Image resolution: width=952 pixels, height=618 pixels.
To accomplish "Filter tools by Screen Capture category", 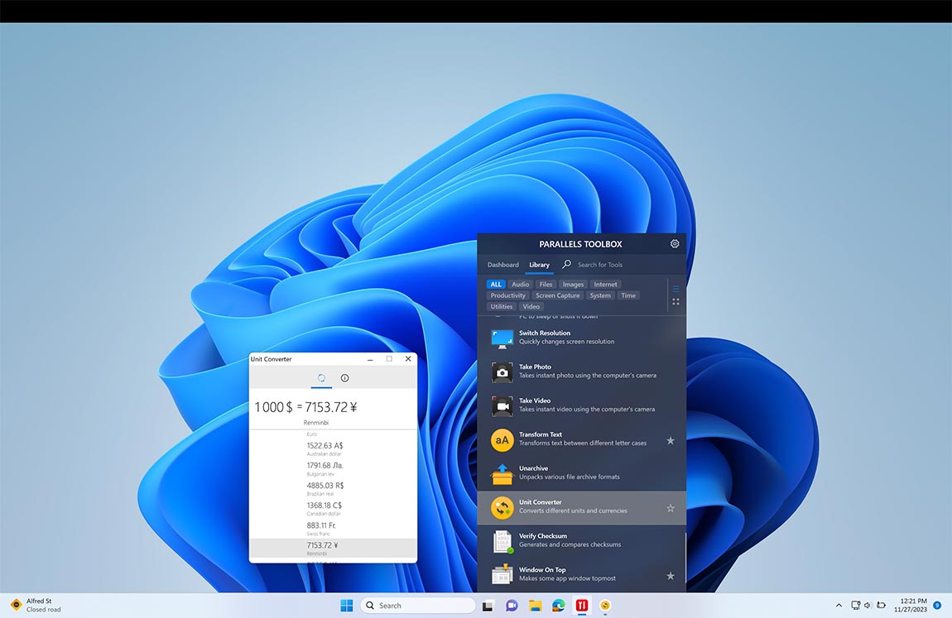I will [557, 295].
